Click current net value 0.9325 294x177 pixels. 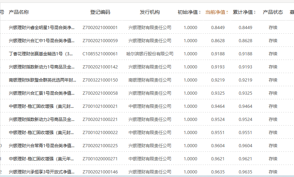[x=218, y=93]
